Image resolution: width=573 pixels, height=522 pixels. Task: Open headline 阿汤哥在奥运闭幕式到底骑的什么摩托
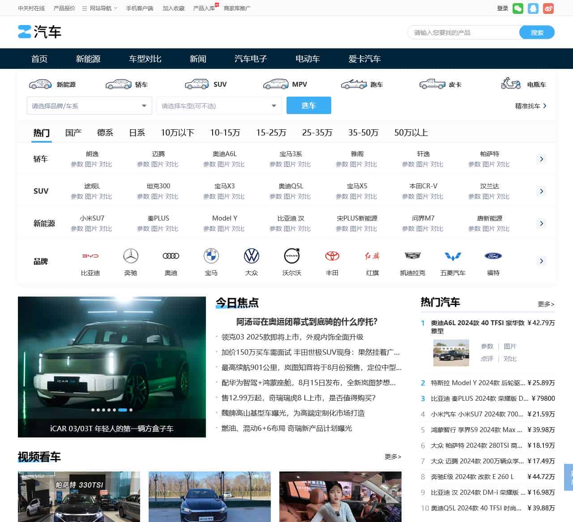(x=307, y=322)
